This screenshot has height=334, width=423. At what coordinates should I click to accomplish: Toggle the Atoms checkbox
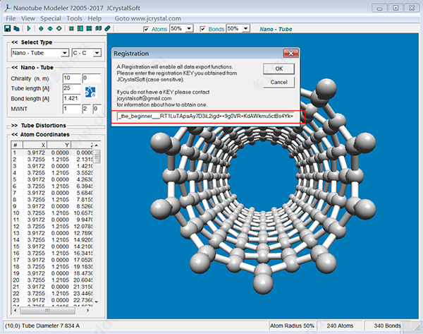(x=146, y=29)
